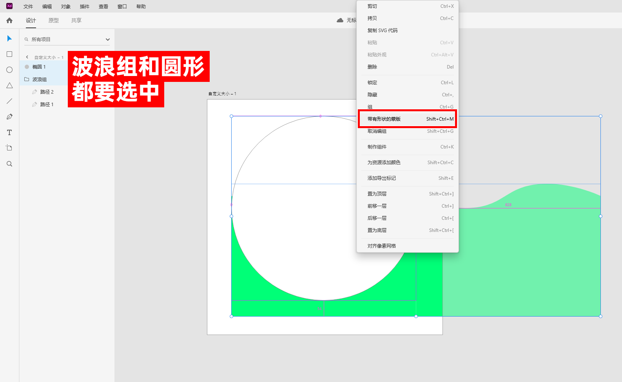Switch to the 共享 tab
This screenshot has height=382, width=622.
(76, 20)
